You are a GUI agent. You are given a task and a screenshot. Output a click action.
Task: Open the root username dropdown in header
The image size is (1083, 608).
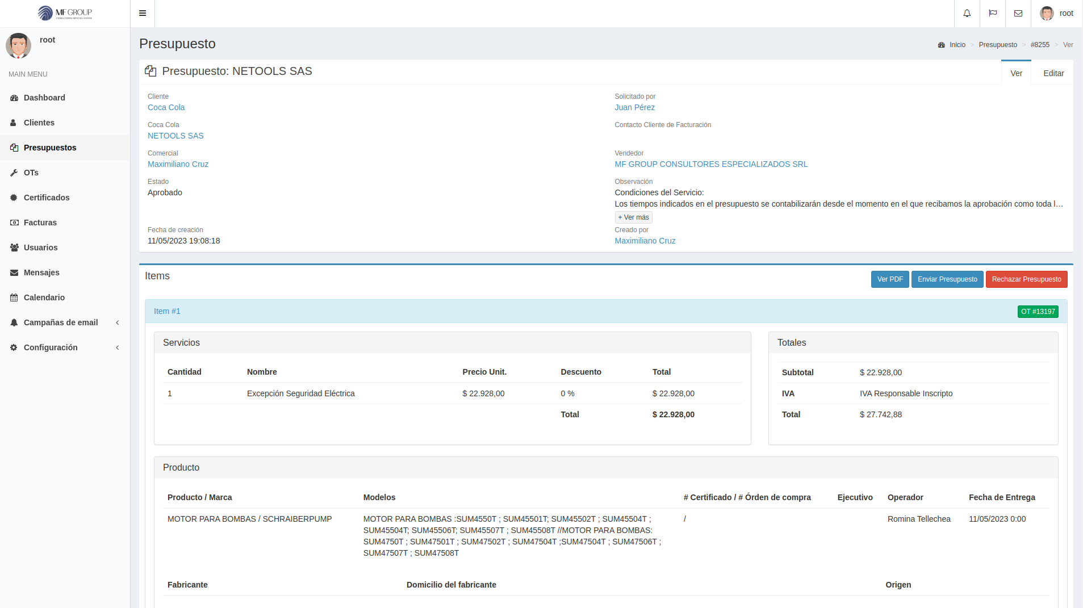1066,13
